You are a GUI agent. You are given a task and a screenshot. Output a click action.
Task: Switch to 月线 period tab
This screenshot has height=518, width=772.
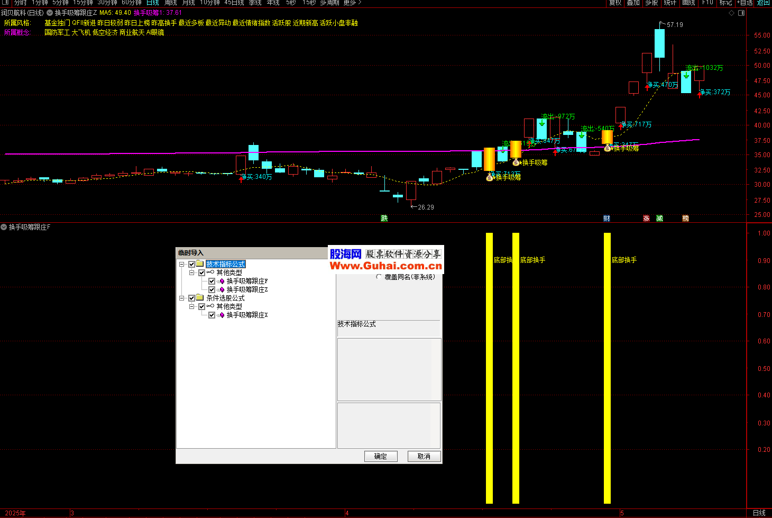tap(188, 3)
